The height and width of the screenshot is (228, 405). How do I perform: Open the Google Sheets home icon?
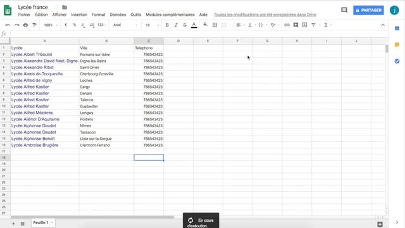pos(8,11)
